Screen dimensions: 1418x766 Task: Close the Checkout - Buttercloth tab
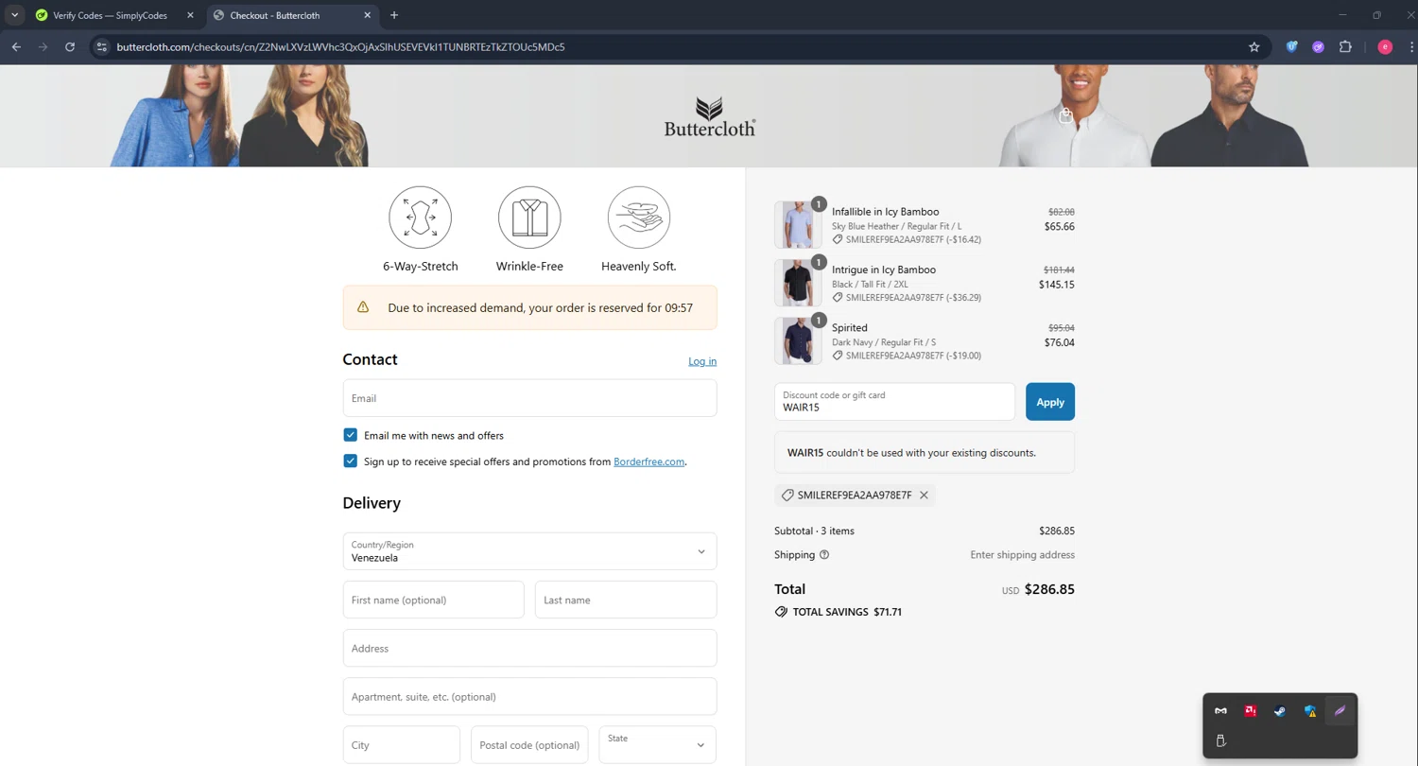367,15
